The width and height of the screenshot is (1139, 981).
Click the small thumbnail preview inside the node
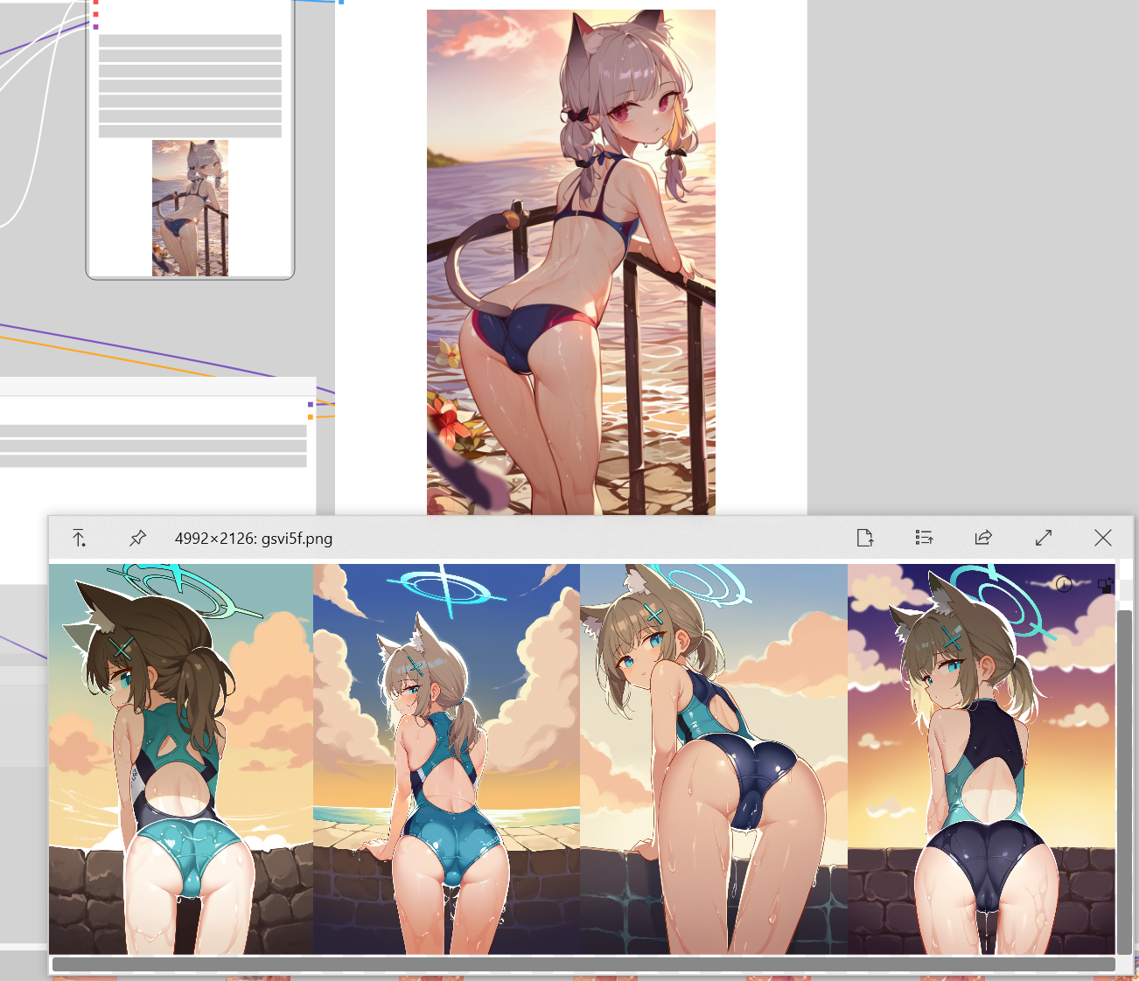(x=190, y=208)
